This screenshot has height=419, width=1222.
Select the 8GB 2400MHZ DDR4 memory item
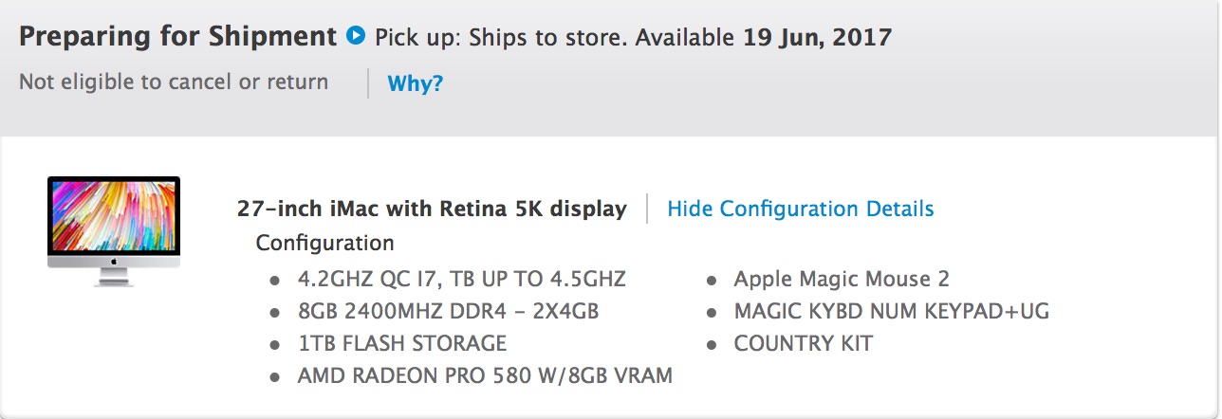448,312
